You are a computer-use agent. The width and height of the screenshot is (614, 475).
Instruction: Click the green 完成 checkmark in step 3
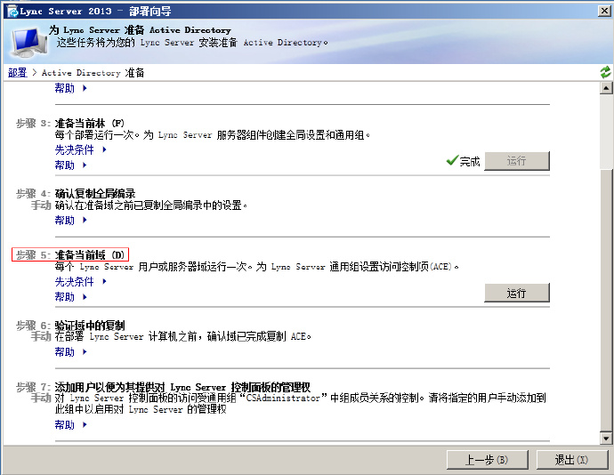point(452,160)
